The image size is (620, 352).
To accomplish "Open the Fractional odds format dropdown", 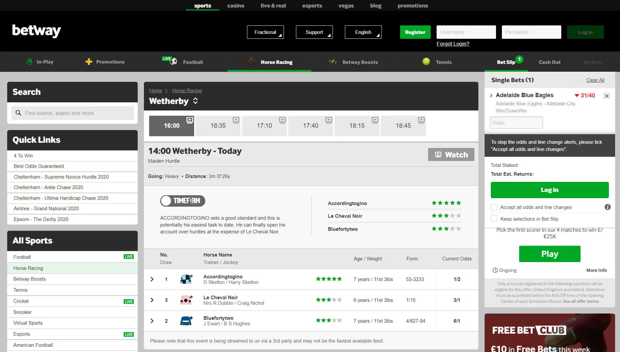I will pyautogui.click(x=265, y=32).
